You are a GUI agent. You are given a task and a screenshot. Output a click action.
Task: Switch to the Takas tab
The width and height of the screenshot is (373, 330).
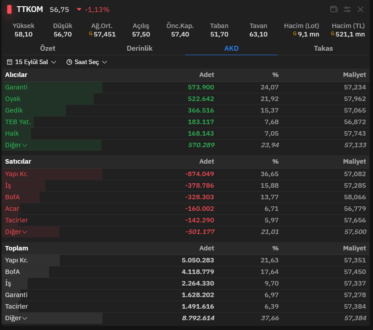pos(323,48)
